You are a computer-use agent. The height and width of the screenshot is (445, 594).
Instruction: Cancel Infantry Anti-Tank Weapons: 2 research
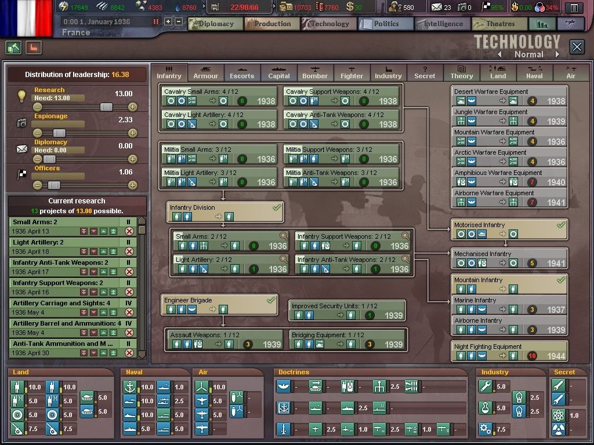[x=129, y=272]
